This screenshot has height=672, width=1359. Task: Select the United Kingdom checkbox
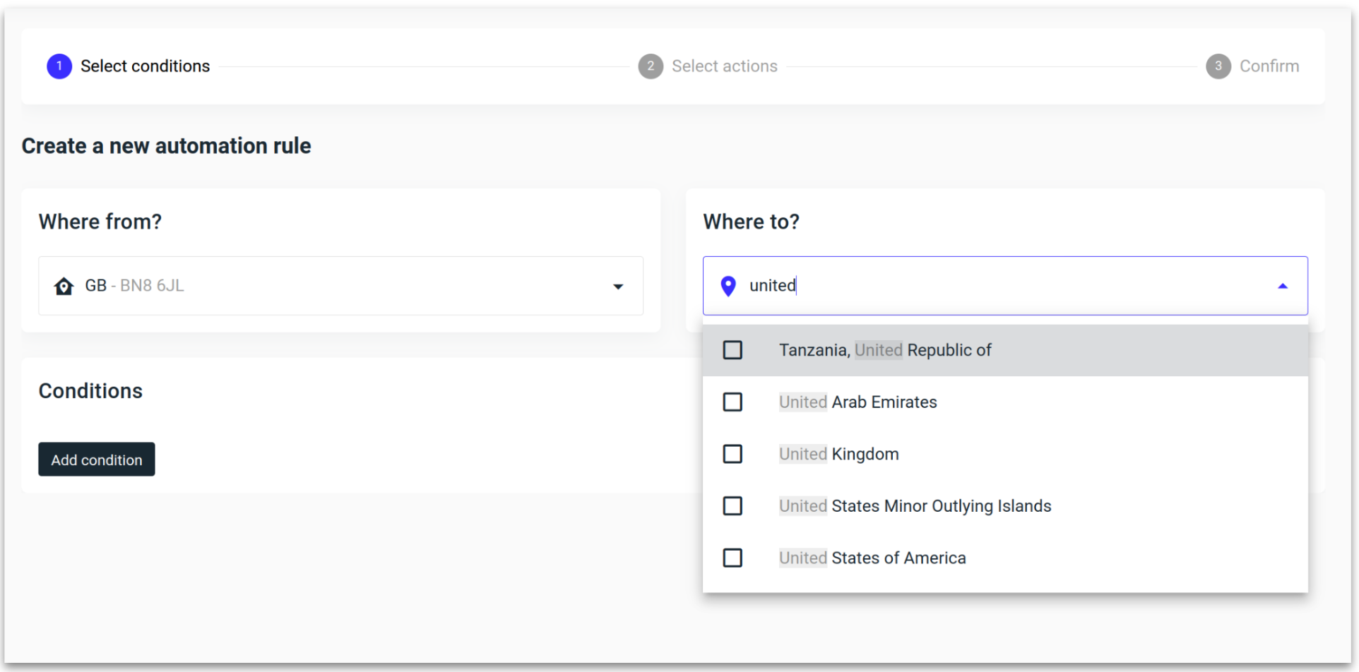732,454
